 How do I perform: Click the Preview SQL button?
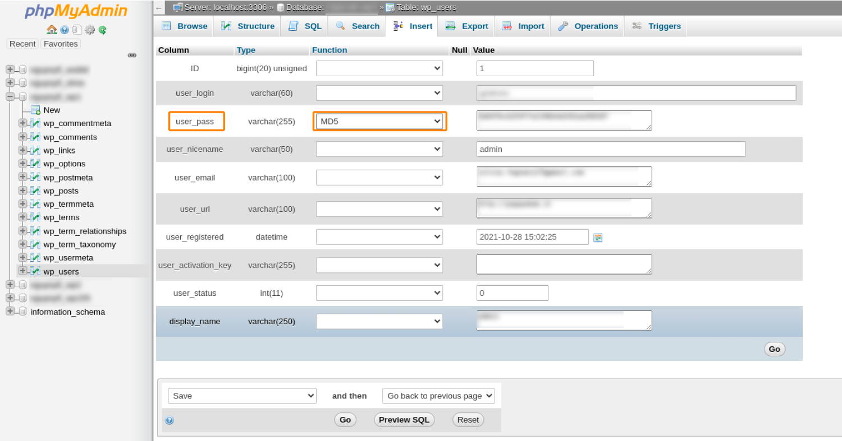[404, 420]
